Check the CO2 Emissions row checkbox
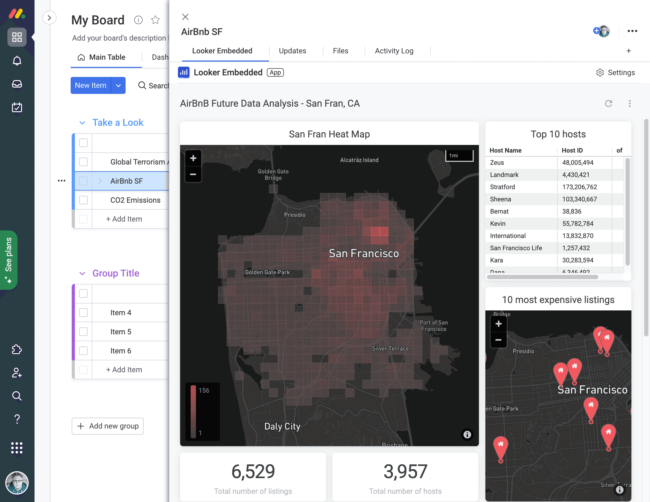The image size is (650, 502). pos(83,200)
